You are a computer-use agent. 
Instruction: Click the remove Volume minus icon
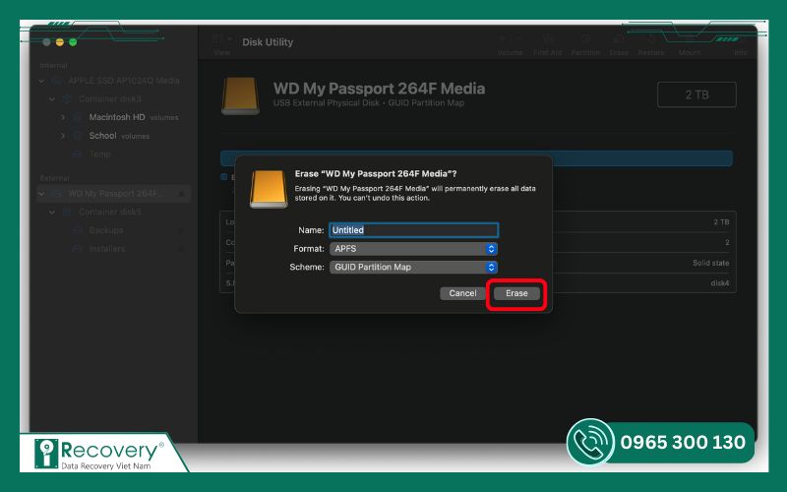click(519, 38)
